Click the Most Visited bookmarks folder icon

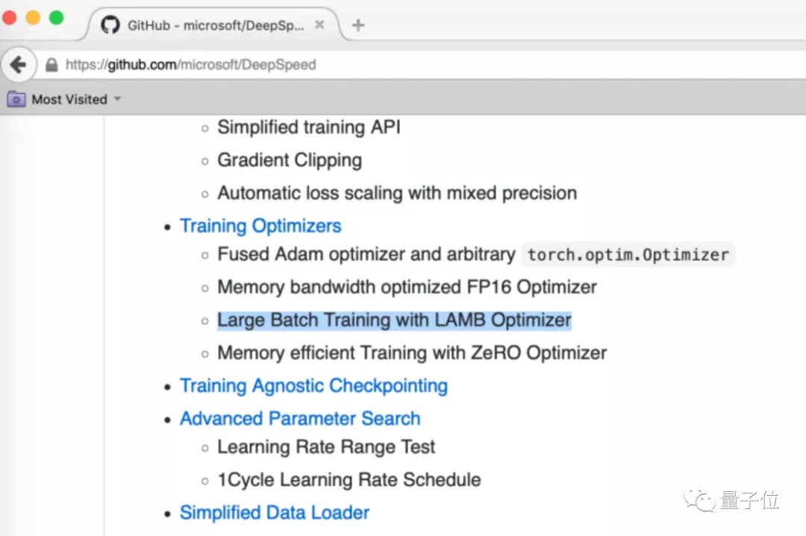click(16, 99)
